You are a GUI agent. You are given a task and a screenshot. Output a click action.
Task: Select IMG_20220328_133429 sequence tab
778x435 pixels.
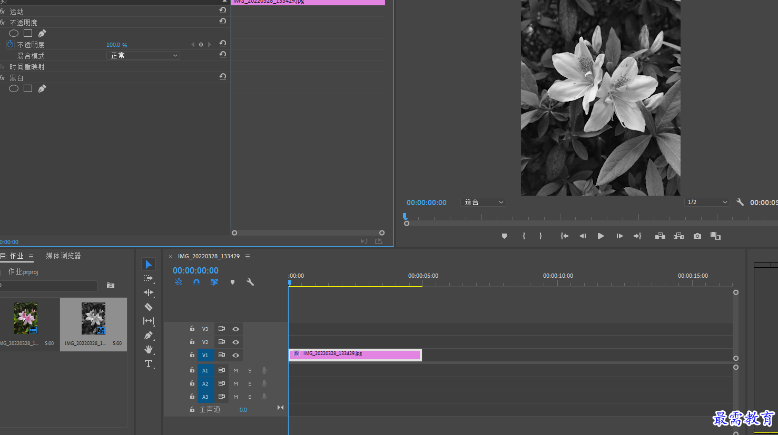click(209, 256)
